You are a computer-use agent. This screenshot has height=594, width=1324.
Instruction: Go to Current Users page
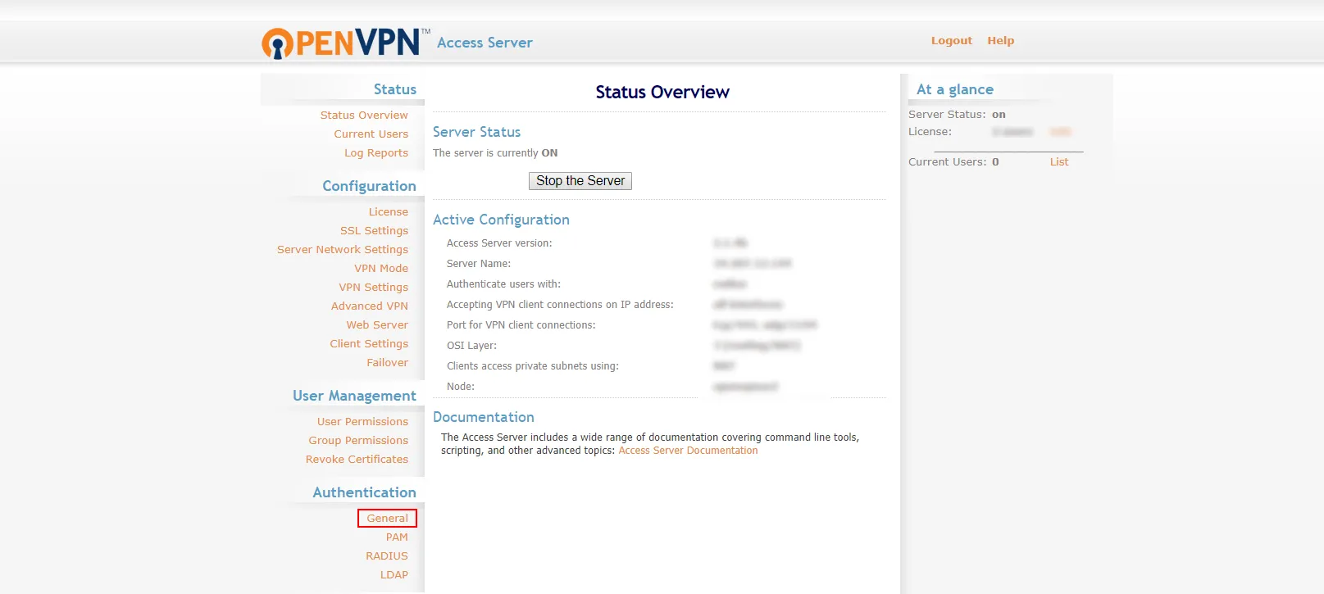point(371,134)
